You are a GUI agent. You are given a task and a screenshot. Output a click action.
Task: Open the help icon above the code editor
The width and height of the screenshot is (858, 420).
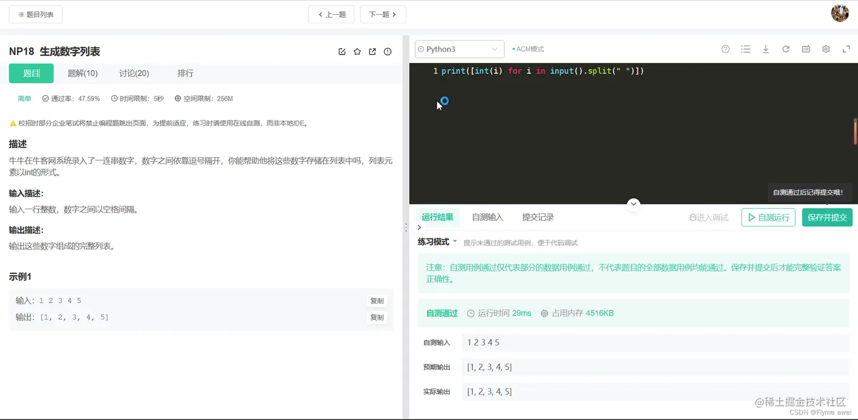pyautogui.click(x=725, y=49)
